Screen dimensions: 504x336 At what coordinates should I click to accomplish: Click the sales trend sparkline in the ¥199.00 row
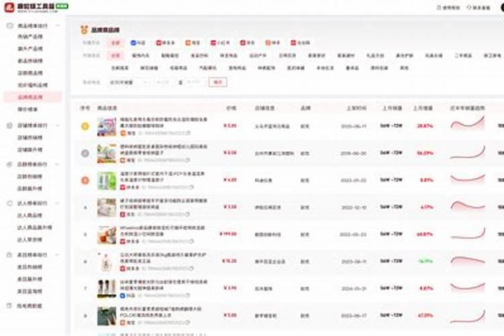click(468, 233)
